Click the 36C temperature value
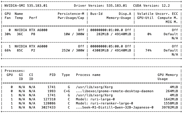The image size is (183, 114). (20, 34)
